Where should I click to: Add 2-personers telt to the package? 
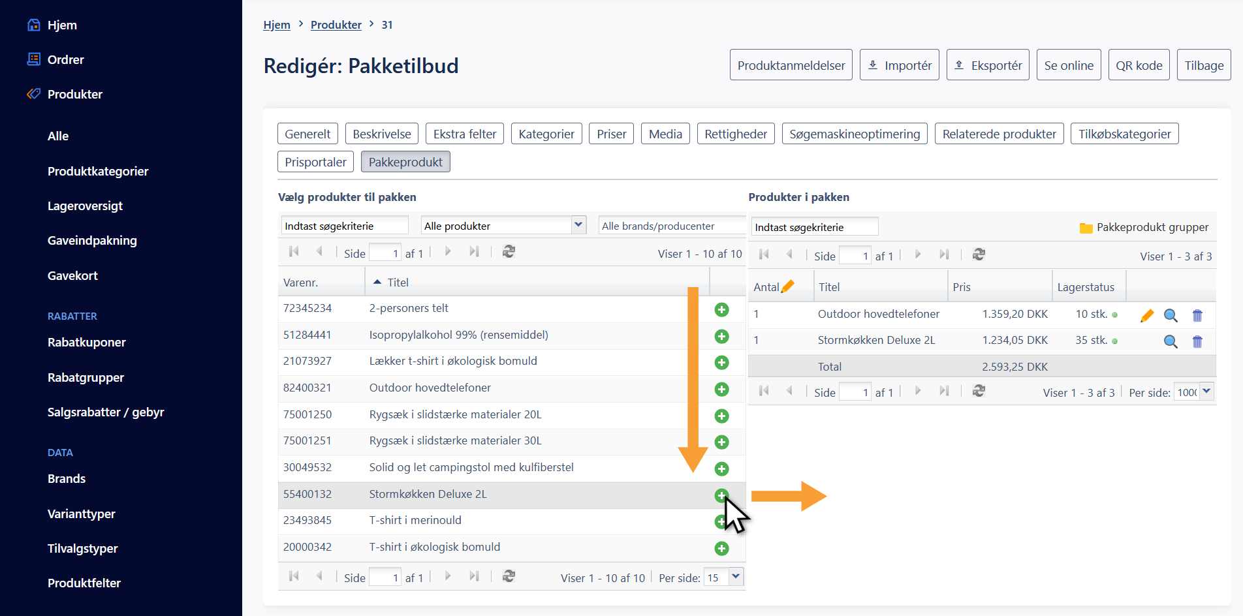pyautogui.click(x=721, y=309)
